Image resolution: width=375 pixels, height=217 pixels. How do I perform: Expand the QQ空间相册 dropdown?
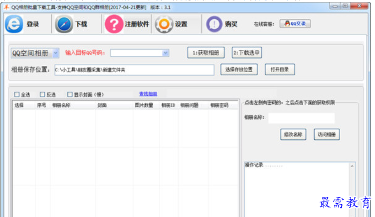pos(55,53)
